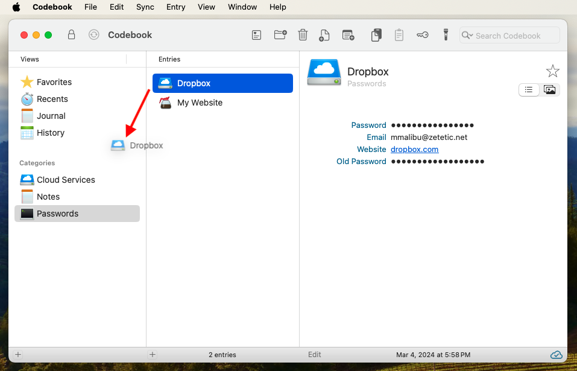Click the key toolbar icon
Image resolution: width=577 pixels, height=371 pixels.
(x=423, y=35)
